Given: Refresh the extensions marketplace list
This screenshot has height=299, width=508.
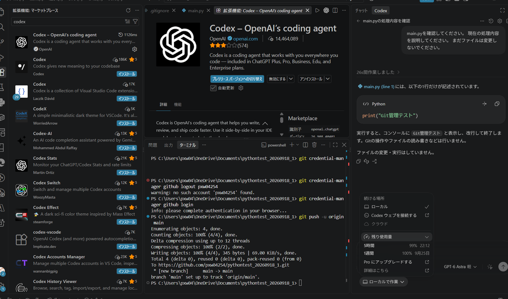Looking at the screenshot, I should [x=128, y=10].
